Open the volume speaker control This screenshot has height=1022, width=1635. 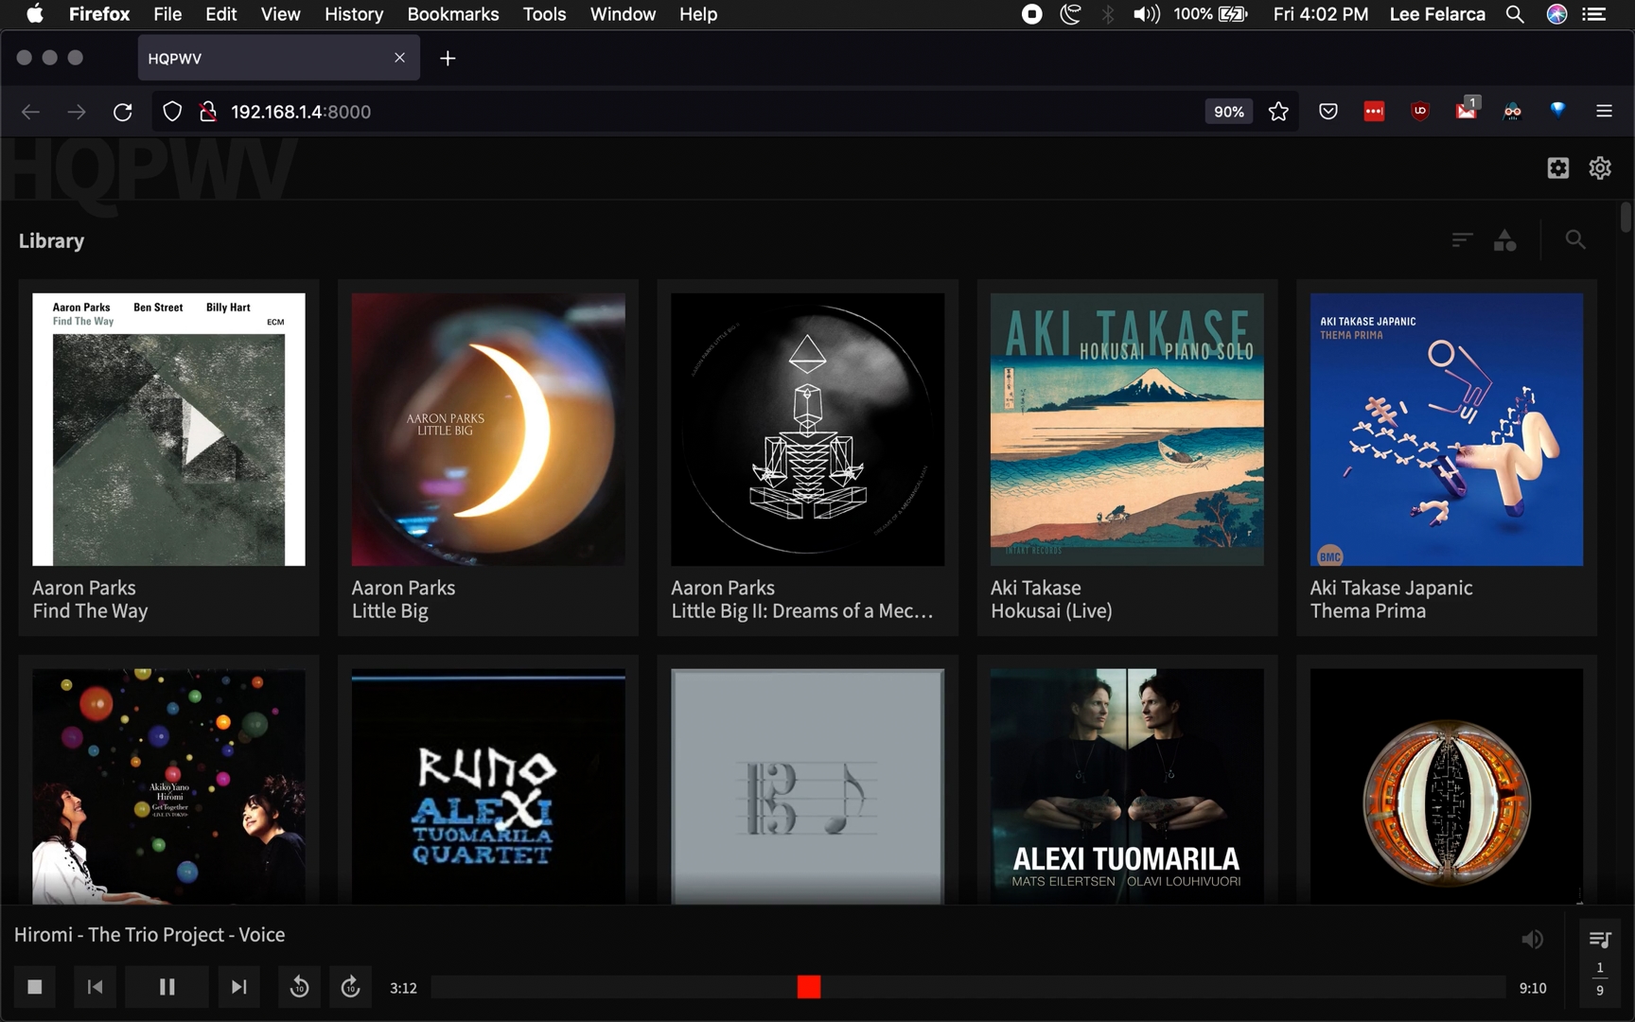(1532, 939)
